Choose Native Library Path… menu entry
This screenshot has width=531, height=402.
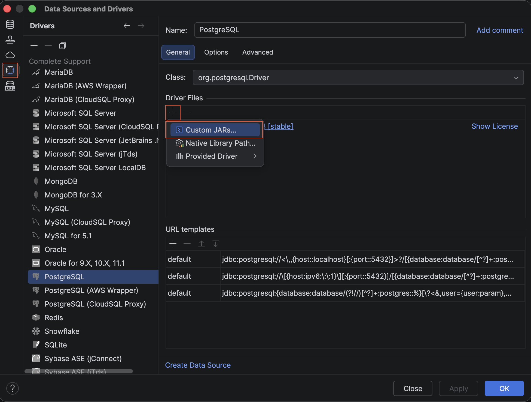pyautogui.click(x=215, y=143)
